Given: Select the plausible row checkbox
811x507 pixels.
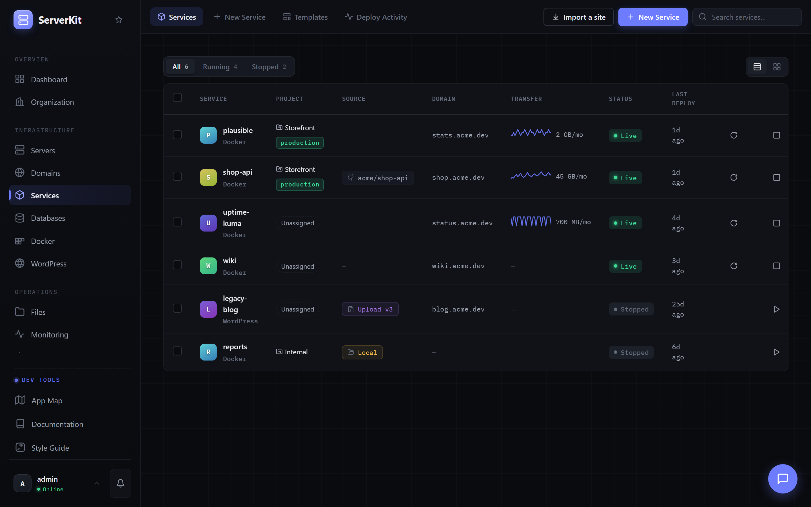Looking at the screenshot, I should pyautogui.click(x=177, y=135).
